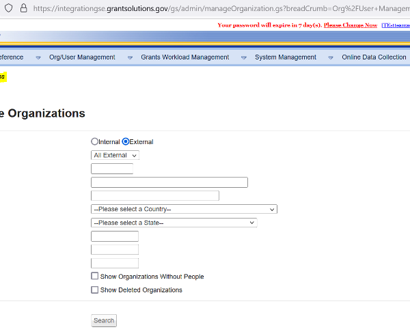
Task: Enable Show Organizations Without People checkbox
Action: [95, 277]
